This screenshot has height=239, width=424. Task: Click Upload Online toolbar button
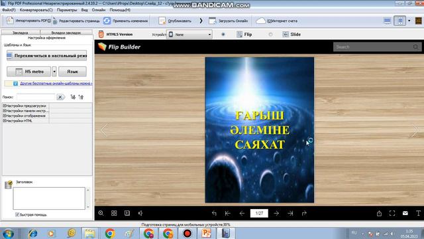(228, 21)
